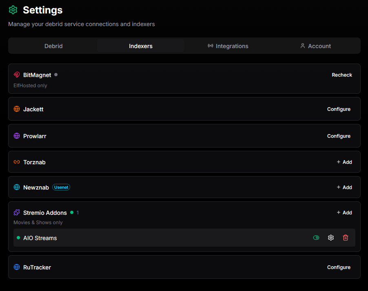Click the BitMagnet magnet icon
Image resolution: width=368 pixels, height=291 pixels.
click(x=17, y=75)
